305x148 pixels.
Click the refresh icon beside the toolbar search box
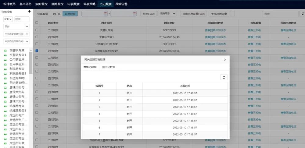tap(303, 14)
